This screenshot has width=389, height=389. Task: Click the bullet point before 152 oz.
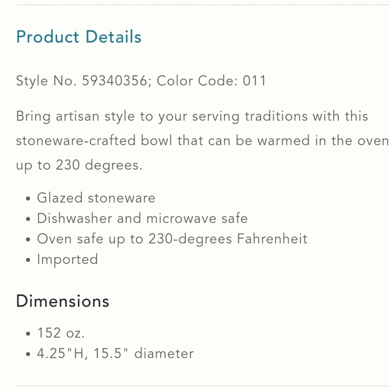[x=28, y=334]
